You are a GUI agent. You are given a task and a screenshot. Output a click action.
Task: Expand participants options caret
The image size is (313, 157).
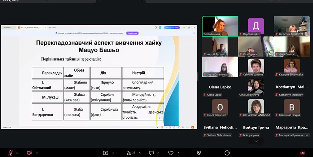139,153
